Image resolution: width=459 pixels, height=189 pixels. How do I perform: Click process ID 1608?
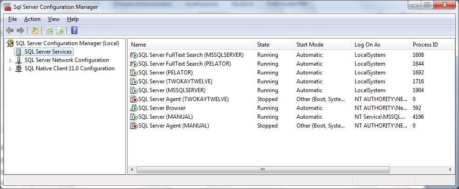418,55
